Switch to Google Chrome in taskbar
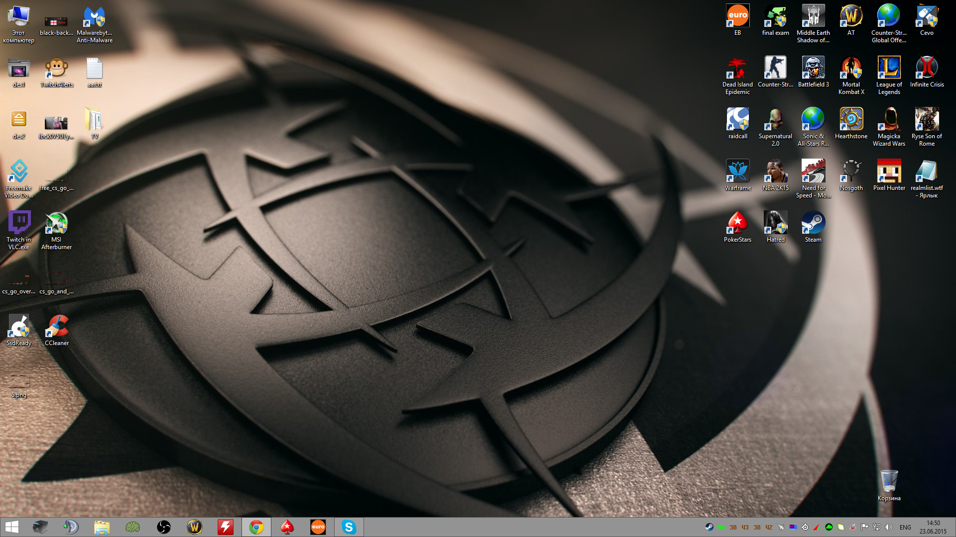Screen dimensions: 956x537 point(256,527)
